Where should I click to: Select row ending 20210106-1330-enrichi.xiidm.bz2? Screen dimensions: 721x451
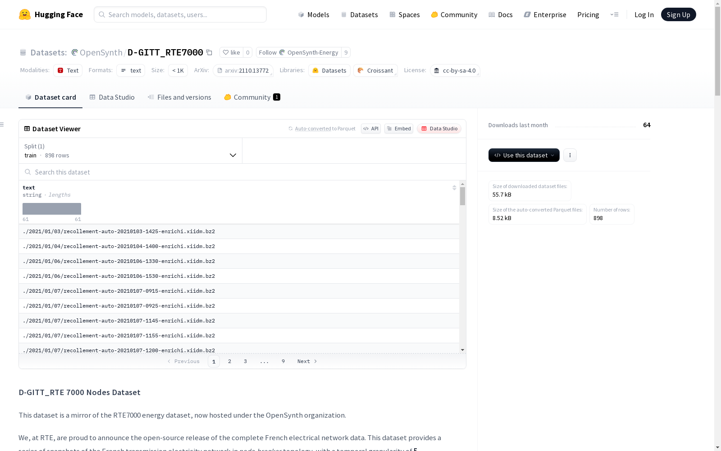239,261
